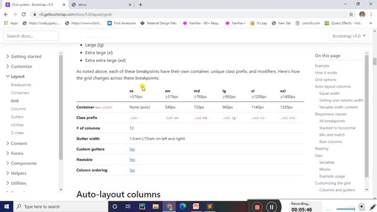Image resolution: width=377 pixels, height=212 pixels.
Task: Open the It's pay bookmark
Action: tap(259, 23)
